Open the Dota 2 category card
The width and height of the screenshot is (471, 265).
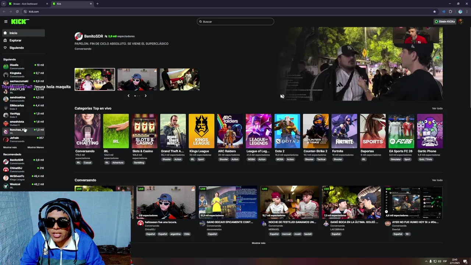[x=287, y=131]
